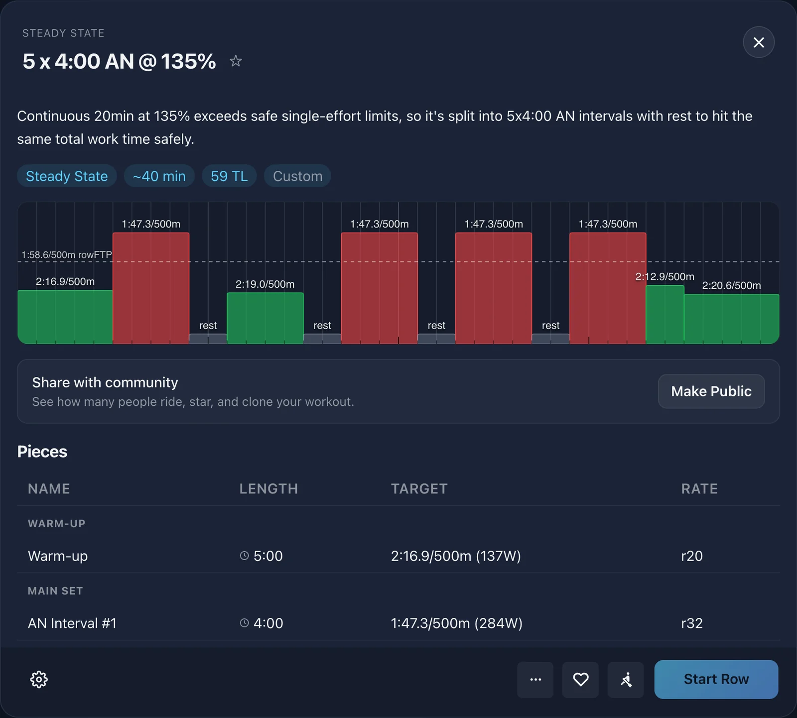The image size is (797, 718).
Task: Make the workout public
Action: tap(711, 391)
